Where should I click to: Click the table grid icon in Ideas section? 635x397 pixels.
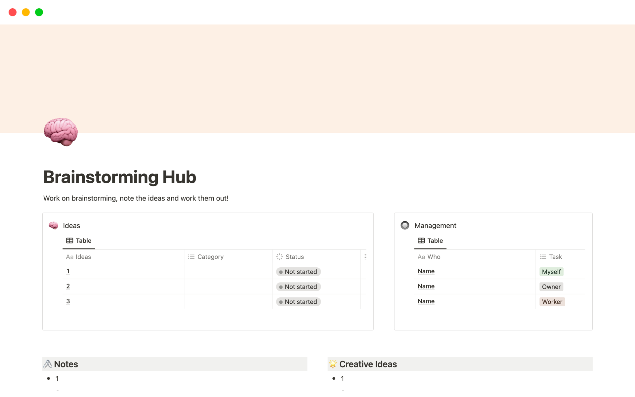pyautogui.click(x=69, y=240)
